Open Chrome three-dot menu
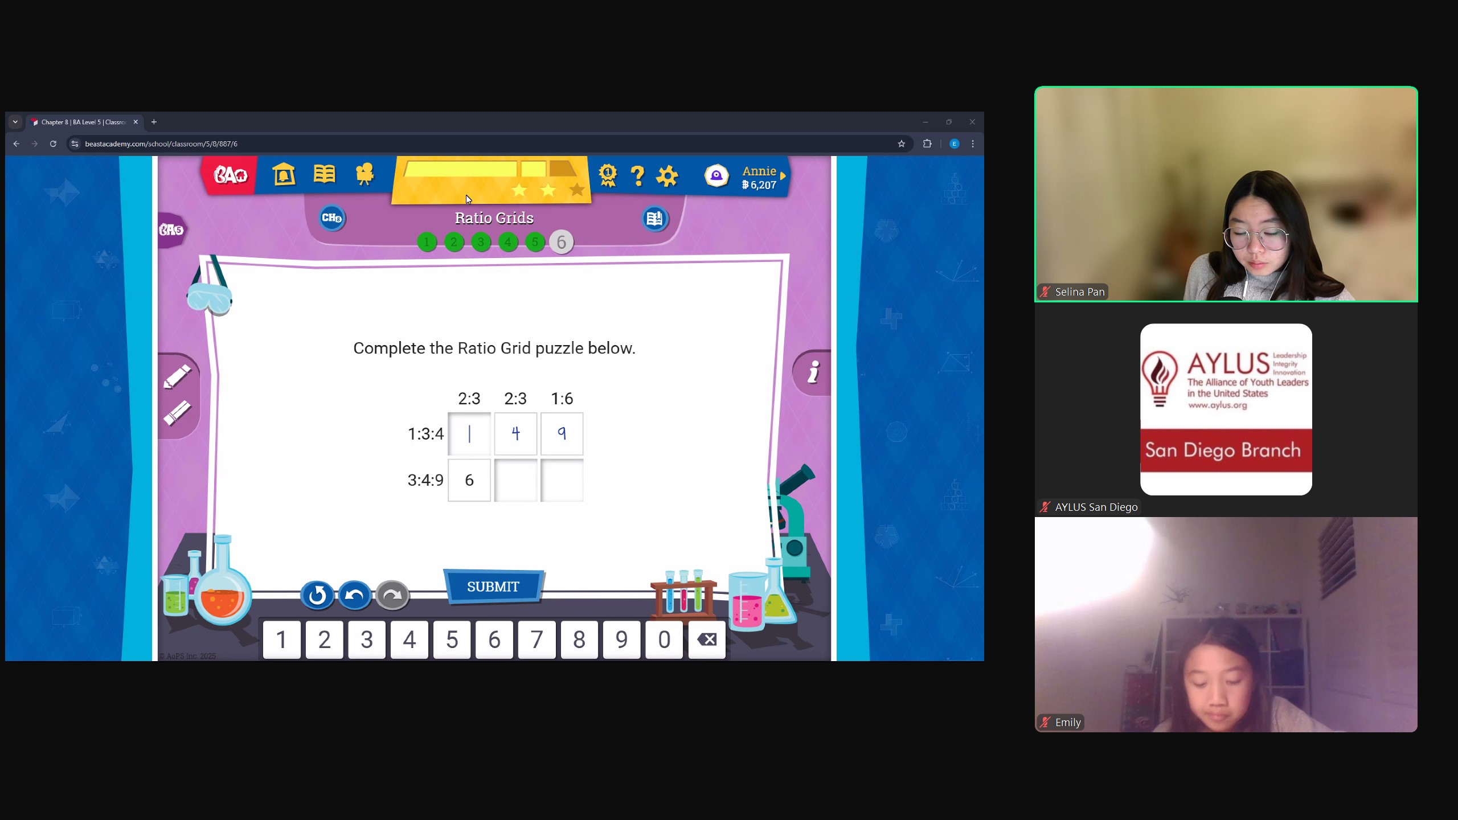The image size is (1458, 820). [973, 144]
